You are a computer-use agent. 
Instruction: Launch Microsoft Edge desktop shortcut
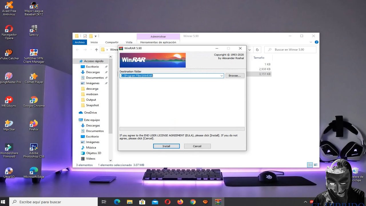click(x=34, y=173)
